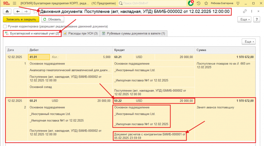The width and height of the screenshot is (264, 146).
Task: Select debit account 60.21 in row 2
Action: click(x=33, y=101)
